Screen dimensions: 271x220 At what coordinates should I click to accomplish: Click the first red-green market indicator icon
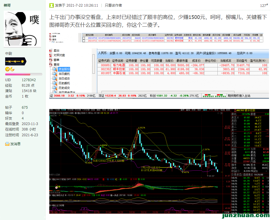[x=208, y=96]
